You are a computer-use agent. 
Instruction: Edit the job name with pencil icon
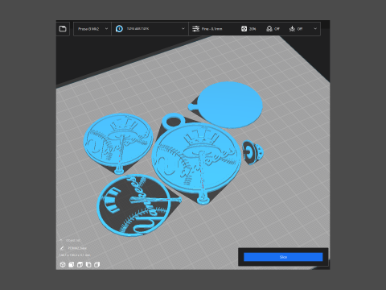pos(62,248)
